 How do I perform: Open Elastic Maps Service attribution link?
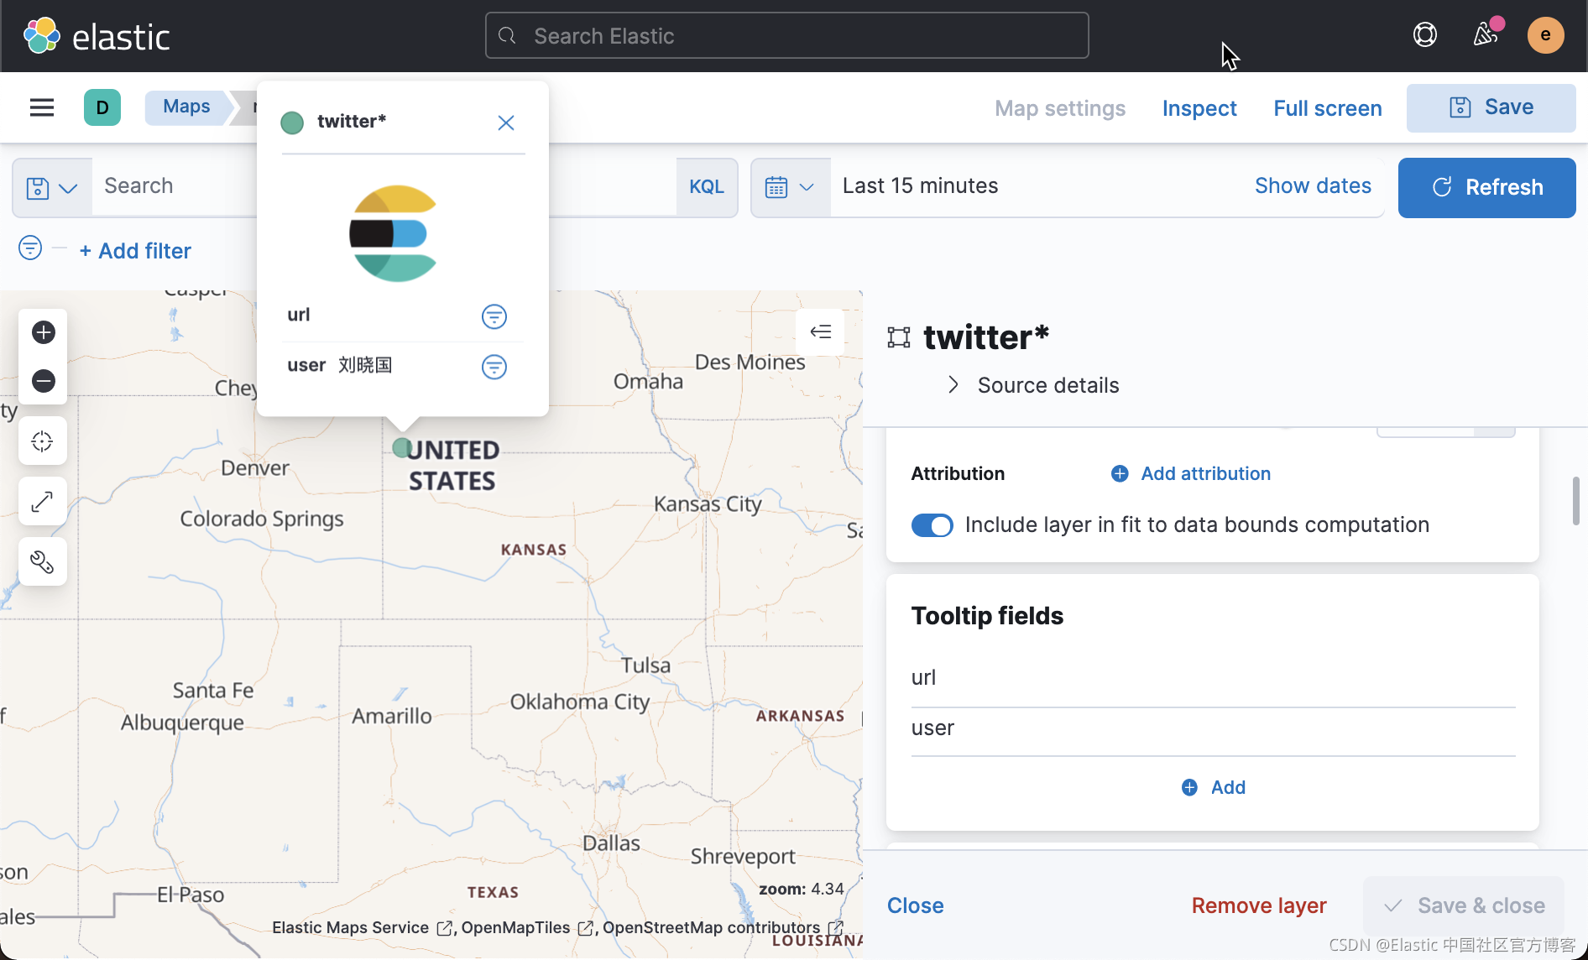[x=363, y=928]
